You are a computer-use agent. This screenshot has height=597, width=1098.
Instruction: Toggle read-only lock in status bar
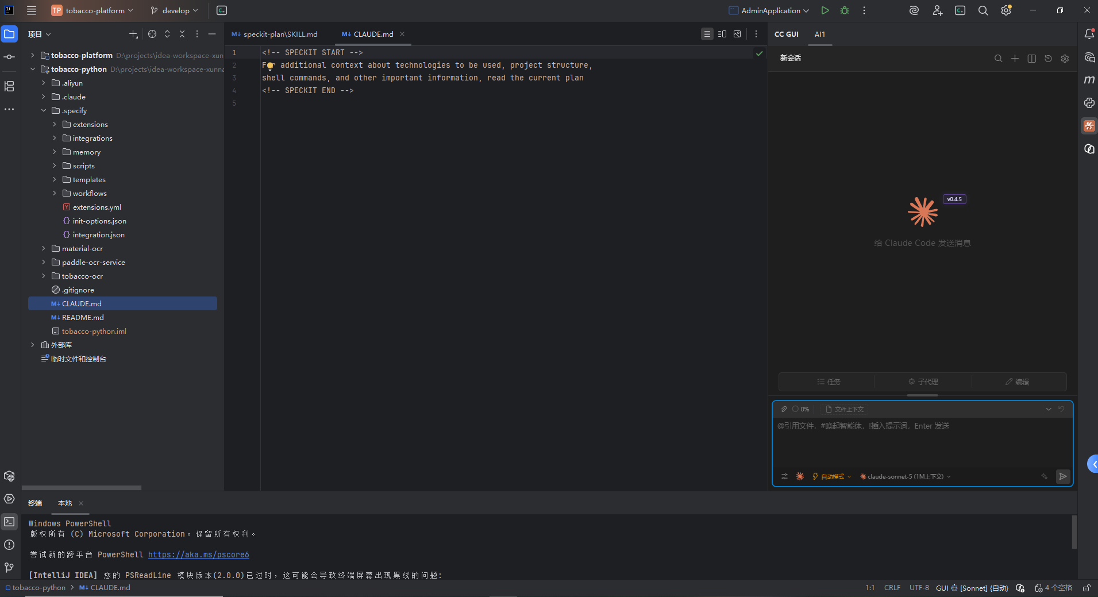point(1087,588)
